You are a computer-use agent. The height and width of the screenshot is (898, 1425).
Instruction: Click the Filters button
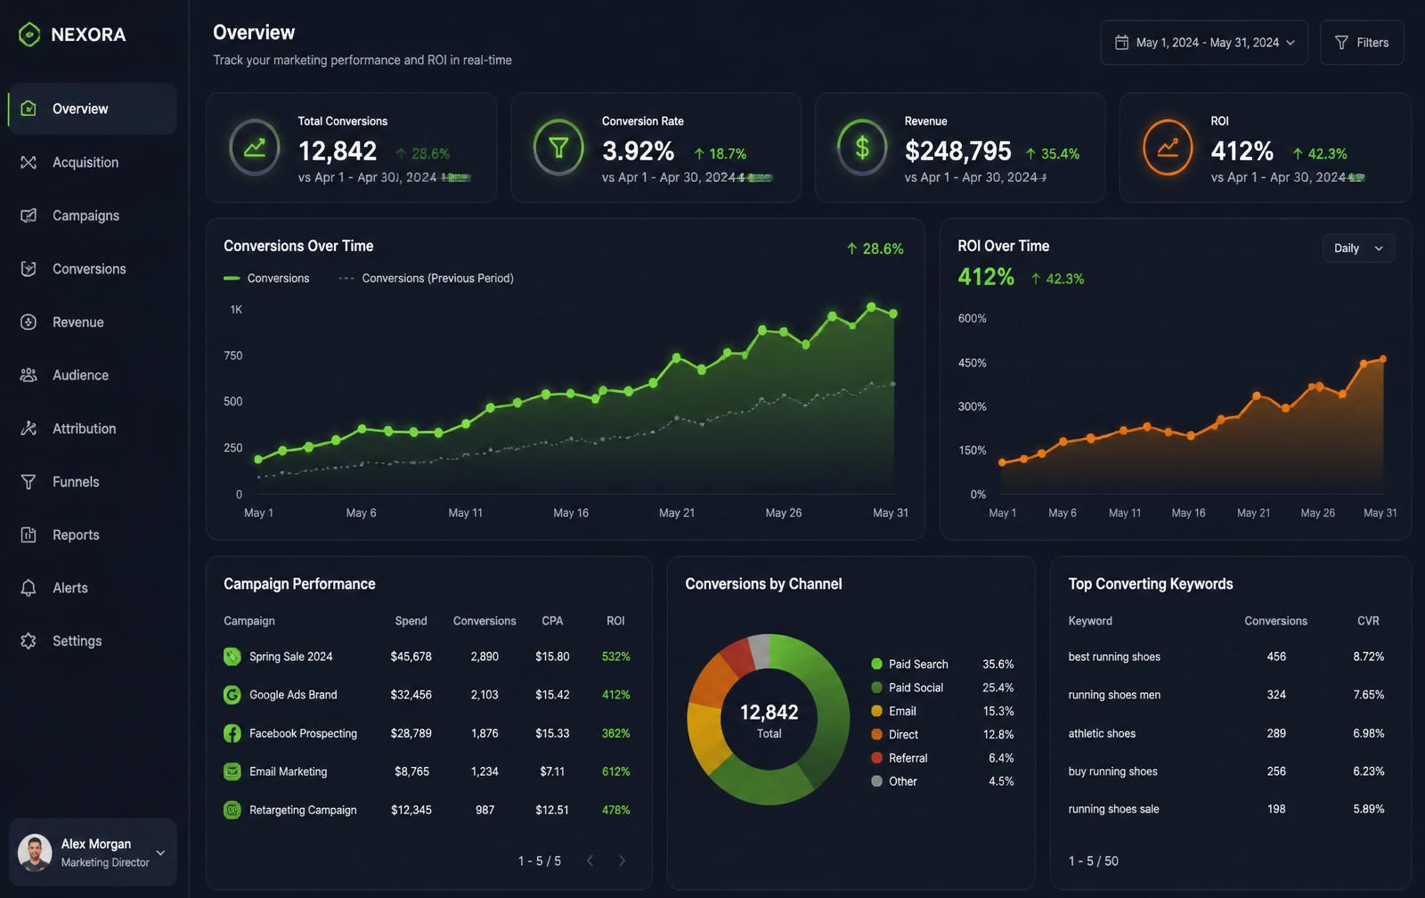(x=1362, y=43)
